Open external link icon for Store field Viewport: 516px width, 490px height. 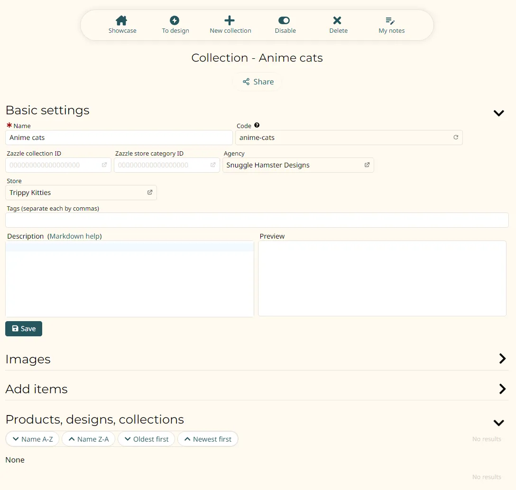pyautogui.click(x=150, y=193)
